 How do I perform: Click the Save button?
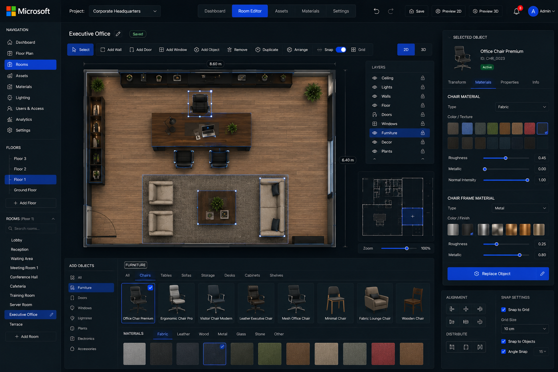tap(417, 11)
